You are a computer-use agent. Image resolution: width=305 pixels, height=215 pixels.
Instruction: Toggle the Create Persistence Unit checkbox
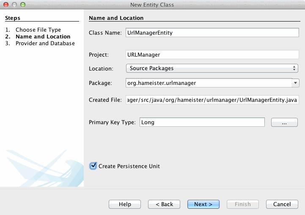93,166
